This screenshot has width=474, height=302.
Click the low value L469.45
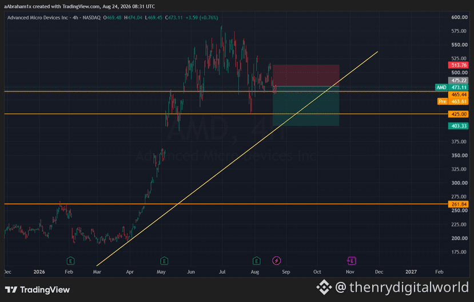coord(153,18)
